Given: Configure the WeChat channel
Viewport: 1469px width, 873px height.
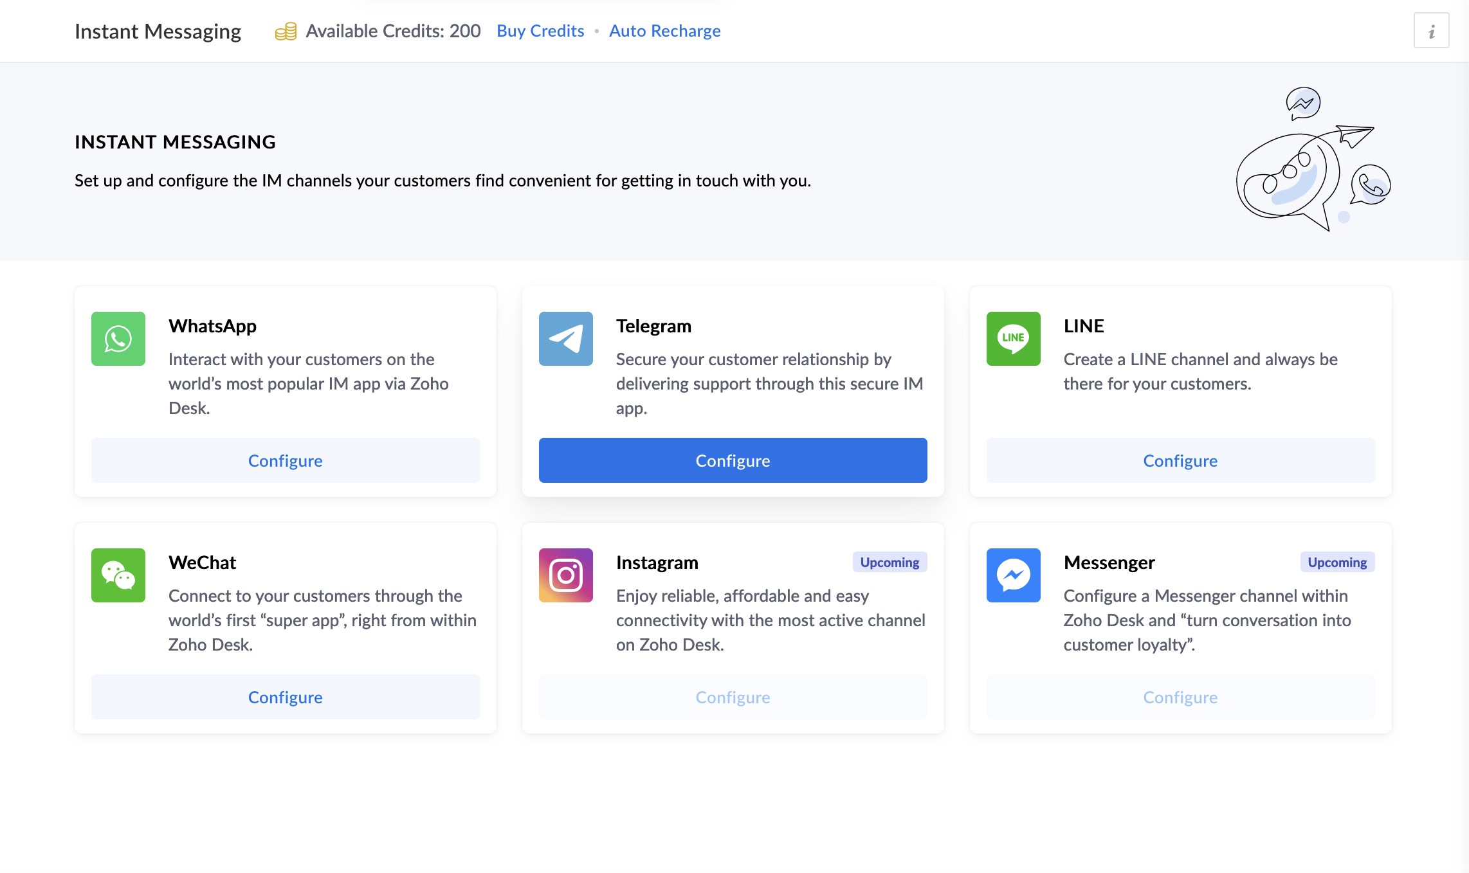Looking at the screenshot, I should [x=286, y=697].
